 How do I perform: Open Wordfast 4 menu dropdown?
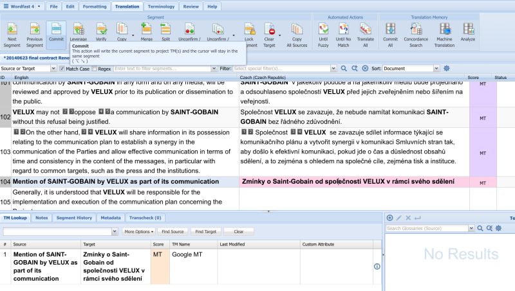coord(39,6)
